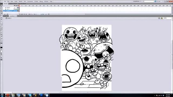Open the View menu
The height and width of the screenshot is (97, 173).
[x=12, y=1]
